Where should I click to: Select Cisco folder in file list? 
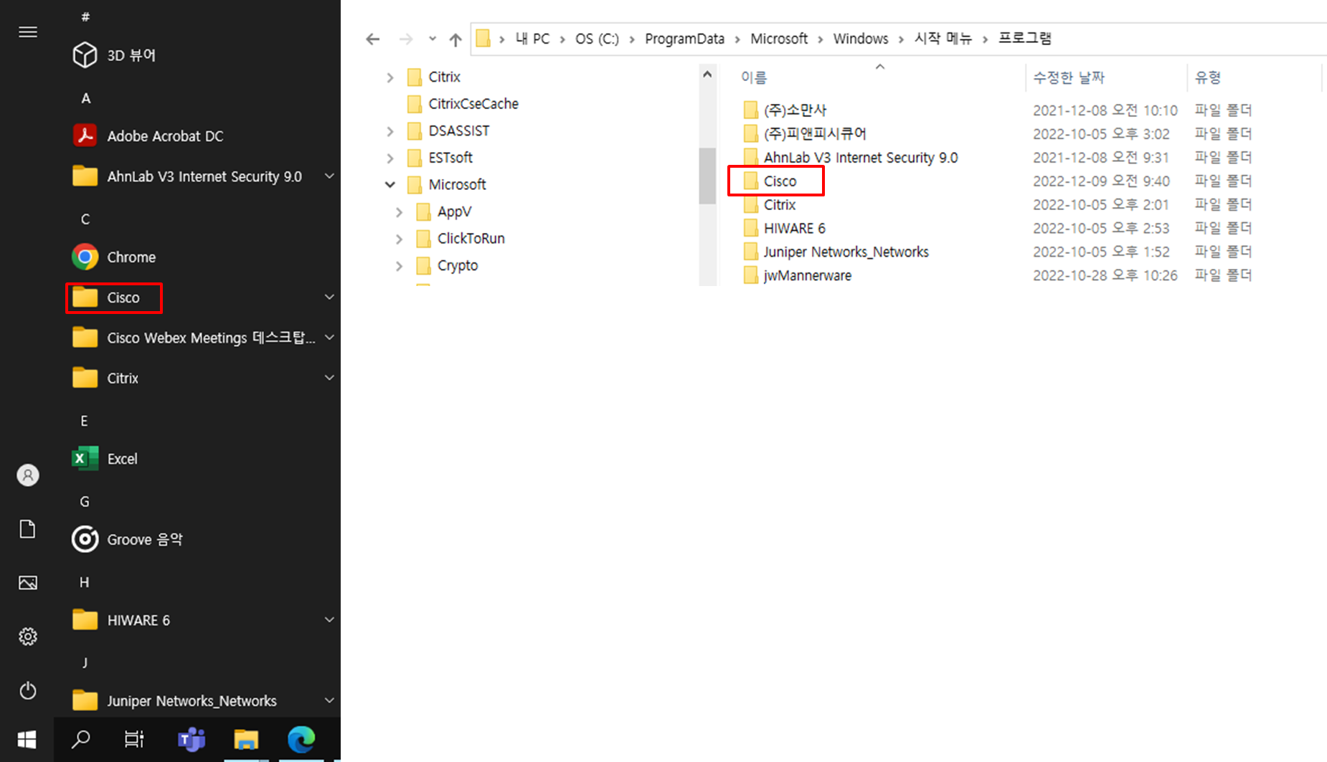(x=770, y=181)
